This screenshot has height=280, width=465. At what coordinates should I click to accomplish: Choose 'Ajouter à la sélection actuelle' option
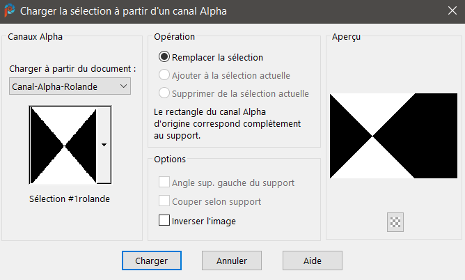(164, 75)
